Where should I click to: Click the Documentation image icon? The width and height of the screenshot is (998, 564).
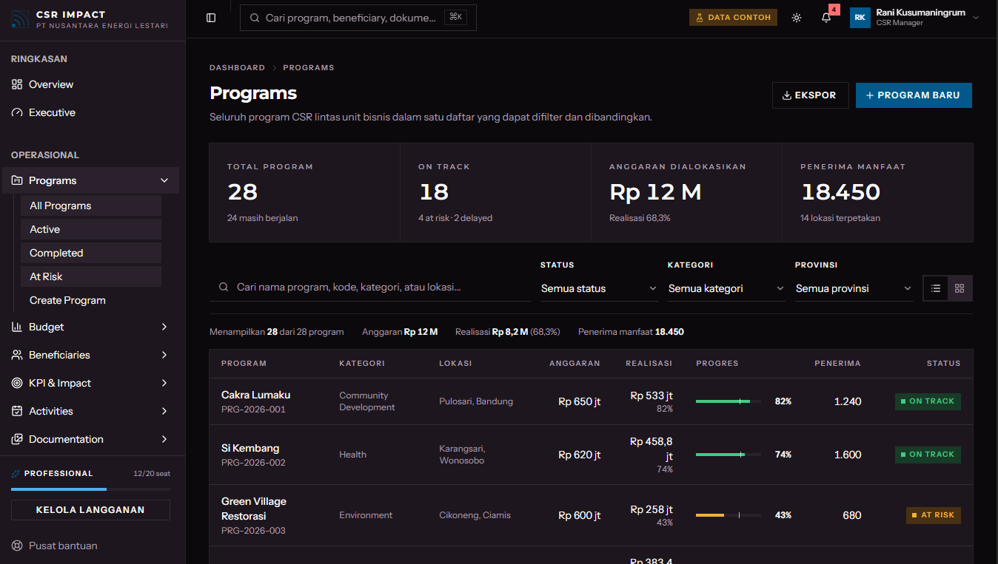[x=17, y=439]
